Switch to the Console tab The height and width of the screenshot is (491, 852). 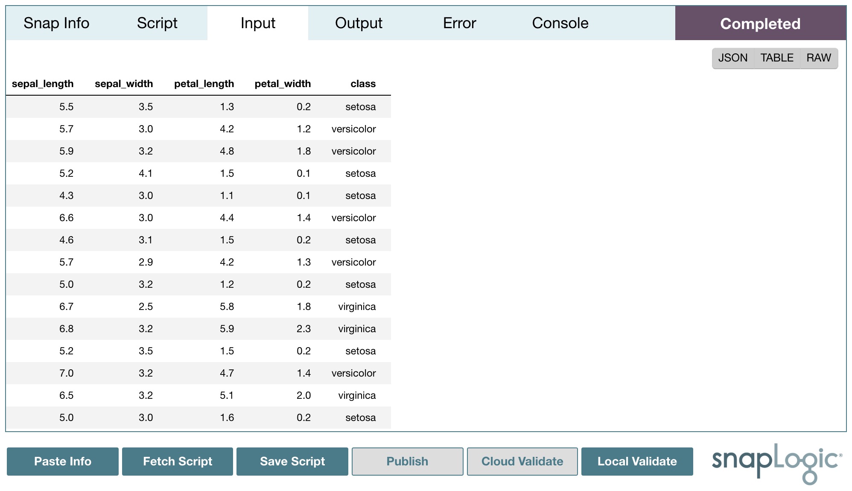point(560,23)
